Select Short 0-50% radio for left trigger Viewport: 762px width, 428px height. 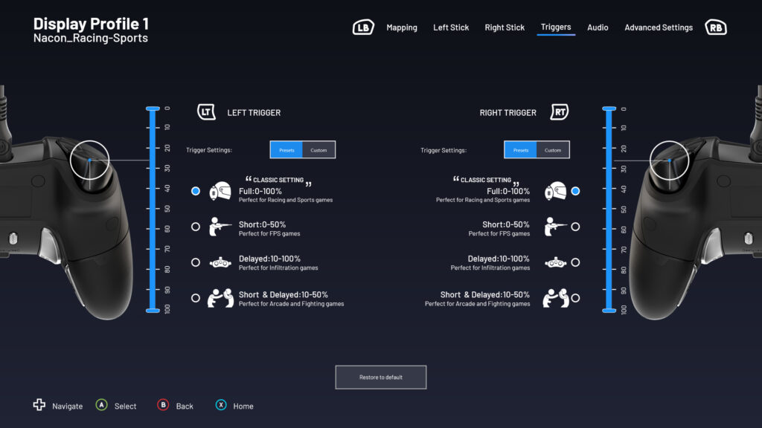pyautogui.click(x=196, y=227)
